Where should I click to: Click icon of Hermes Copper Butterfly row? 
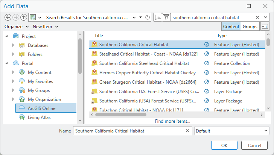click(x=94, y=72)
